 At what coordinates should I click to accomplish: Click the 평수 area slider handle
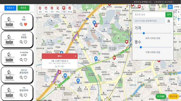(x=141, y=47)
